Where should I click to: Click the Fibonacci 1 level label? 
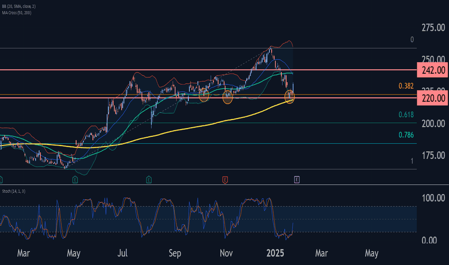[412, 161]
